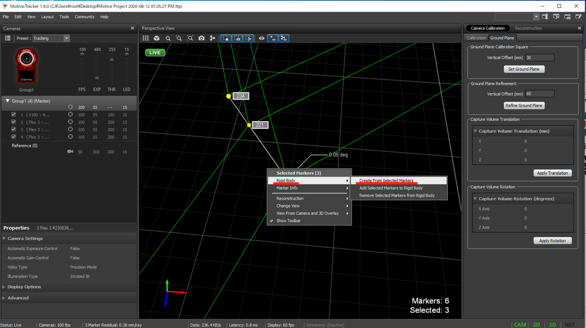Uncheck camera 4 (Flex 3) checkbox
Screen dimensions: 586x328
(x=14, y=137)
